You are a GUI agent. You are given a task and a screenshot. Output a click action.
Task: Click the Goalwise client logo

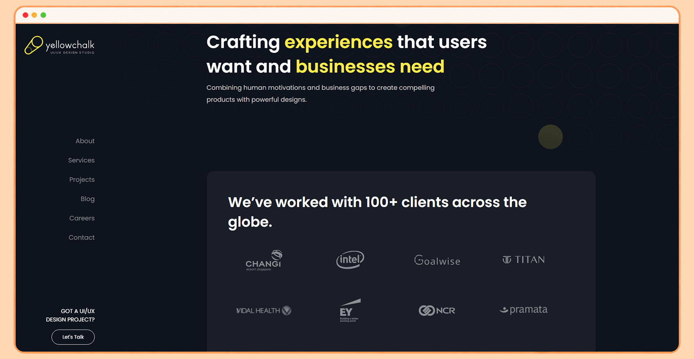[x=437, y=260]
